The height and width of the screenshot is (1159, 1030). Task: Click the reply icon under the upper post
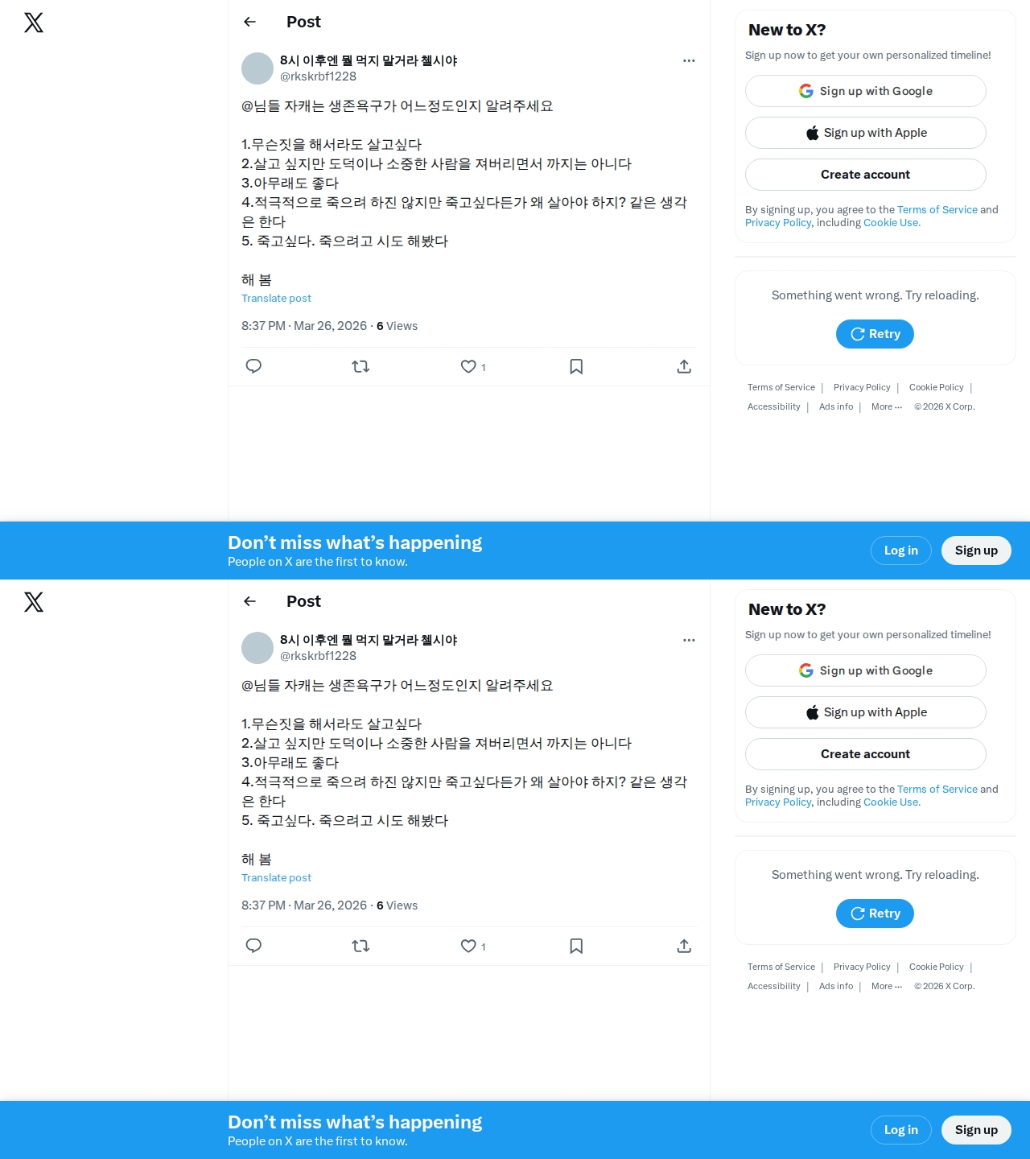[x=253, y=366]
